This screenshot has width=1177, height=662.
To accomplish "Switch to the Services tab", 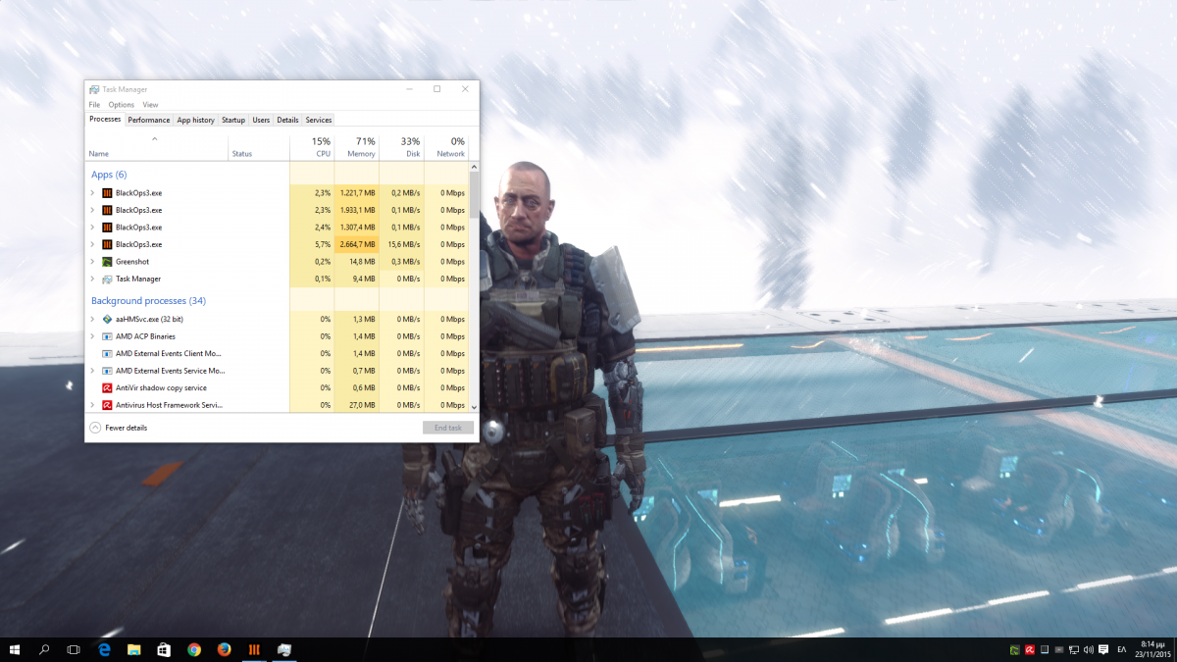I will [x=319, y=120].
